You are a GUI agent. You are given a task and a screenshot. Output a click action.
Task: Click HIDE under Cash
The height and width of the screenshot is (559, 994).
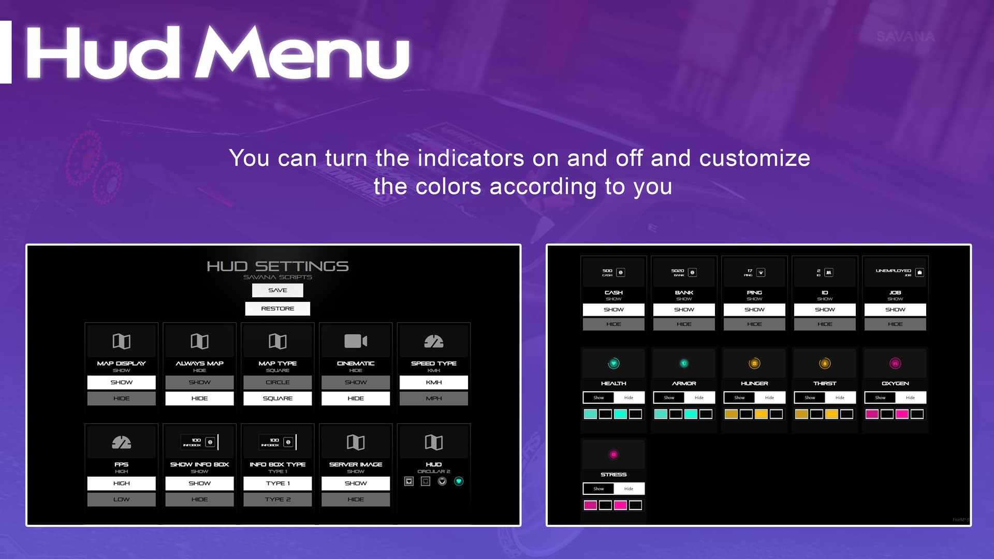613,324
